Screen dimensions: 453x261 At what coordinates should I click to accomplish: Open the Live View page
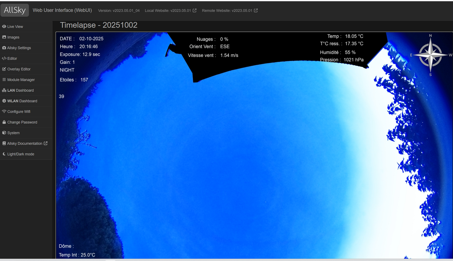pos(26,27)
